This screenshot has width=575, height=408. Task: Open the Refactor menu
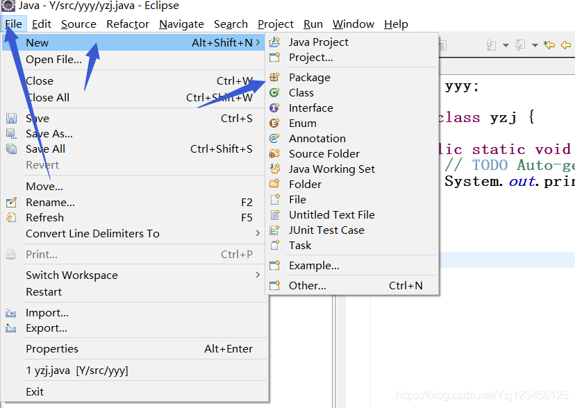(x=128, y=24)
